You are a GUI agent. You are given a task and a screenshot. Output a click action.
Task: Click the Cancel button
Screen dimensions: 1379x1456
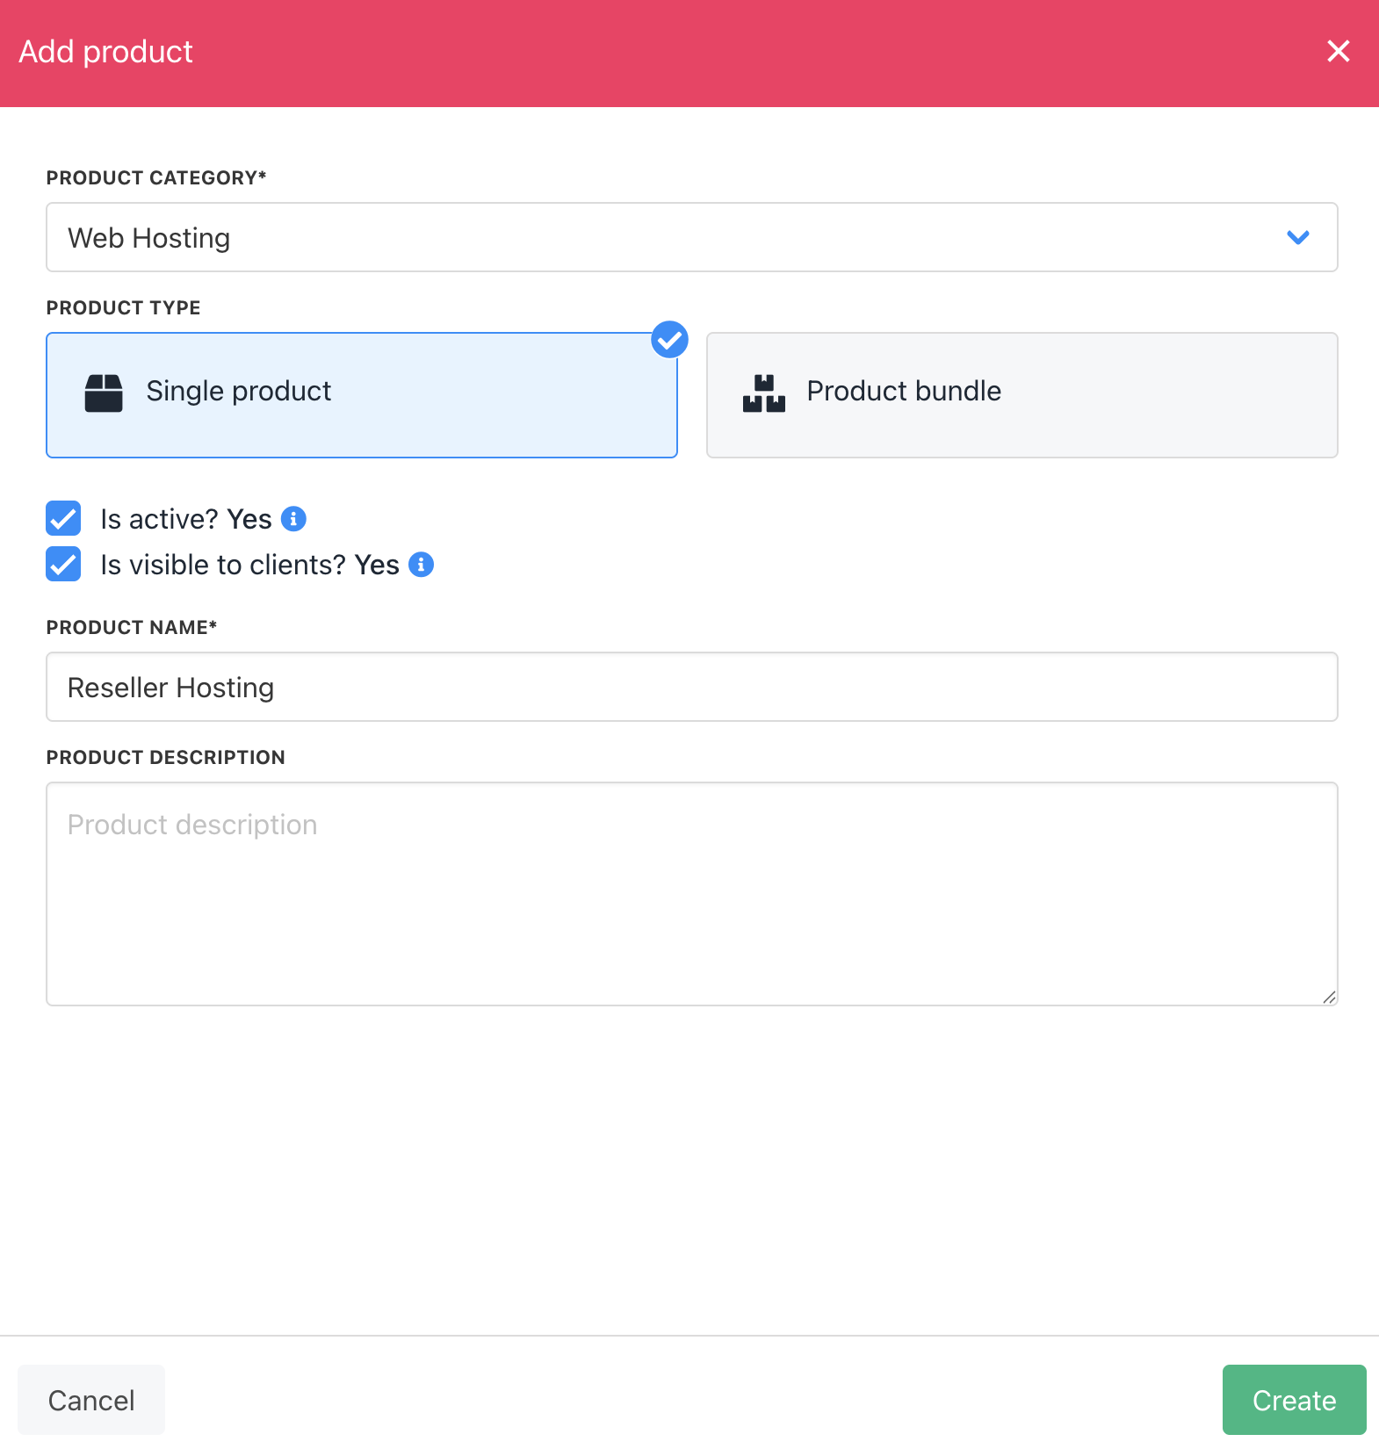[91, 1400]
